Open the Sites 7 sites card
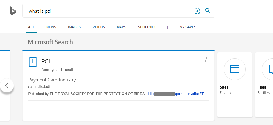This screenshot has height=125, width=273. 235,85
